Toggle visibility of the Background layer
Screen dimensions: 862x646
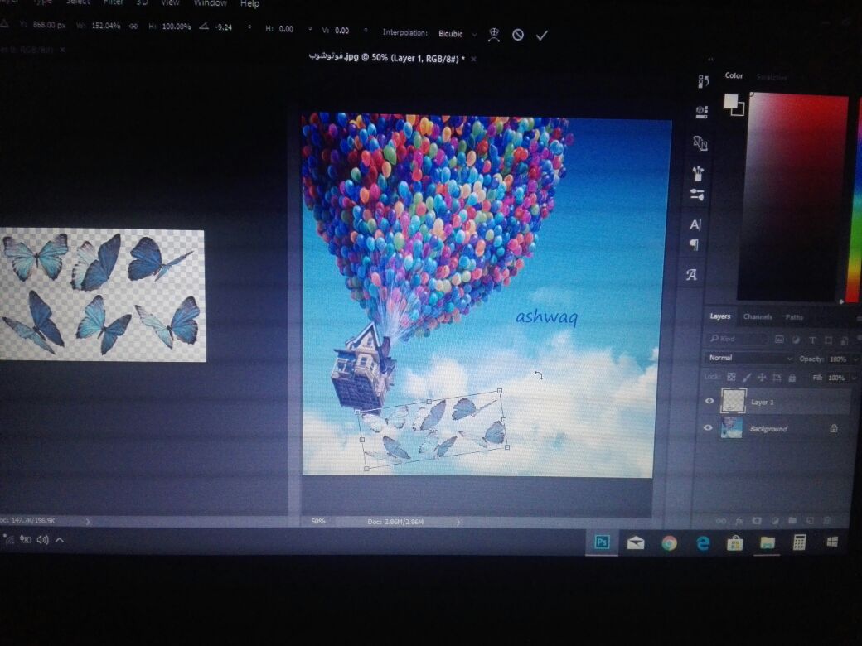(x=708, y=428)
